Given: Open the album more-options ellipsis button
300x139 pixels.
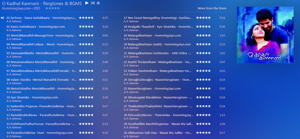Looking at the screenshot, I should tap(98, 3).
